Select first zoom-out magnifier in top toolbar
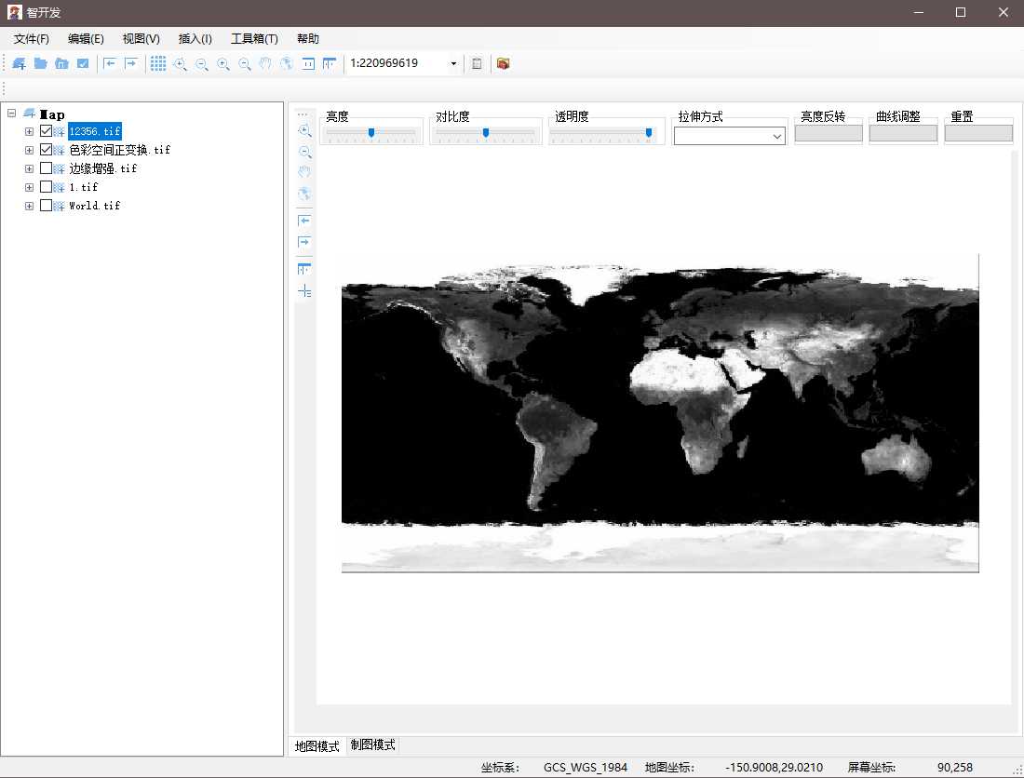Image resolution: width=1024 pixels, height=778 pixels. coord(202,64)
